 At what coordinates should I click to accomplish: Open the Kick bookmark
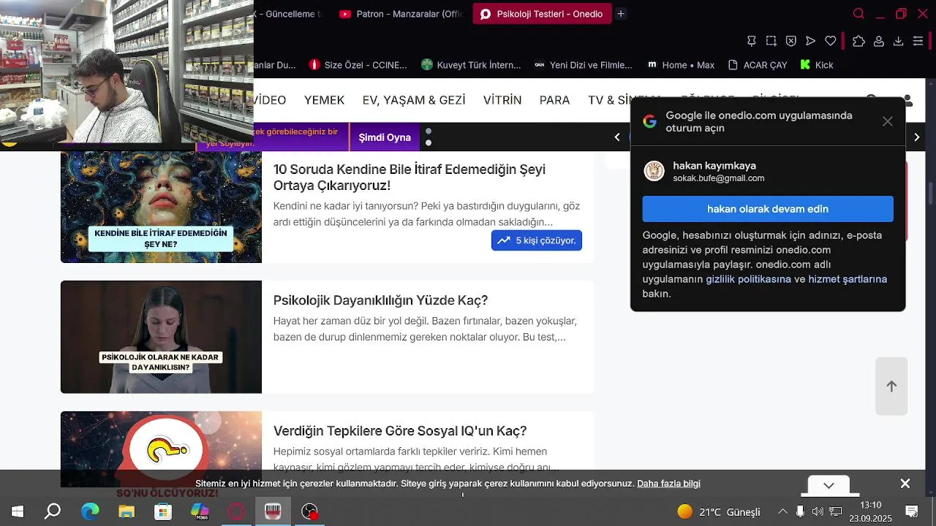[817, 65]
